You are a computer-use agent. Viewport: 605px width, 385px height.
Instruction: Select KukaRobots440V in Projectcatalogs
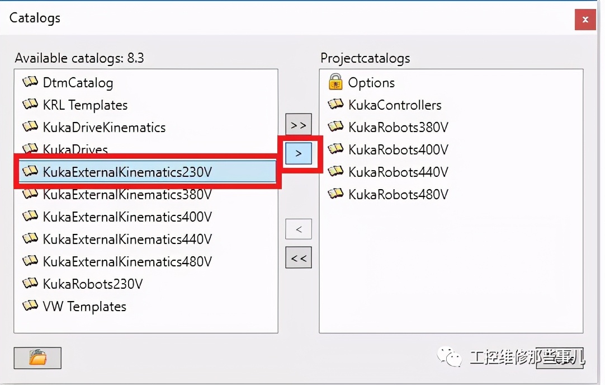[x=398, y=172]
